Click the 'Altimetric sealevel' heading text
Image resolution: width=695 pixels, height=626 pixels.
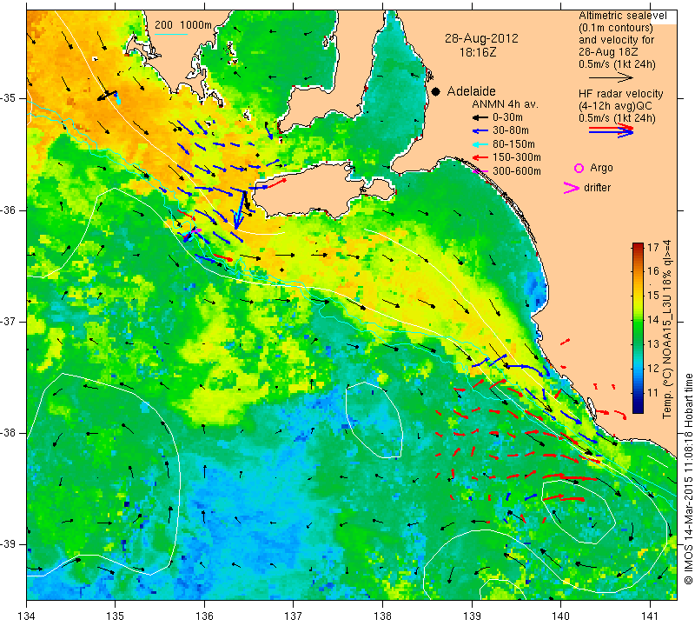(x=622, y=16)
